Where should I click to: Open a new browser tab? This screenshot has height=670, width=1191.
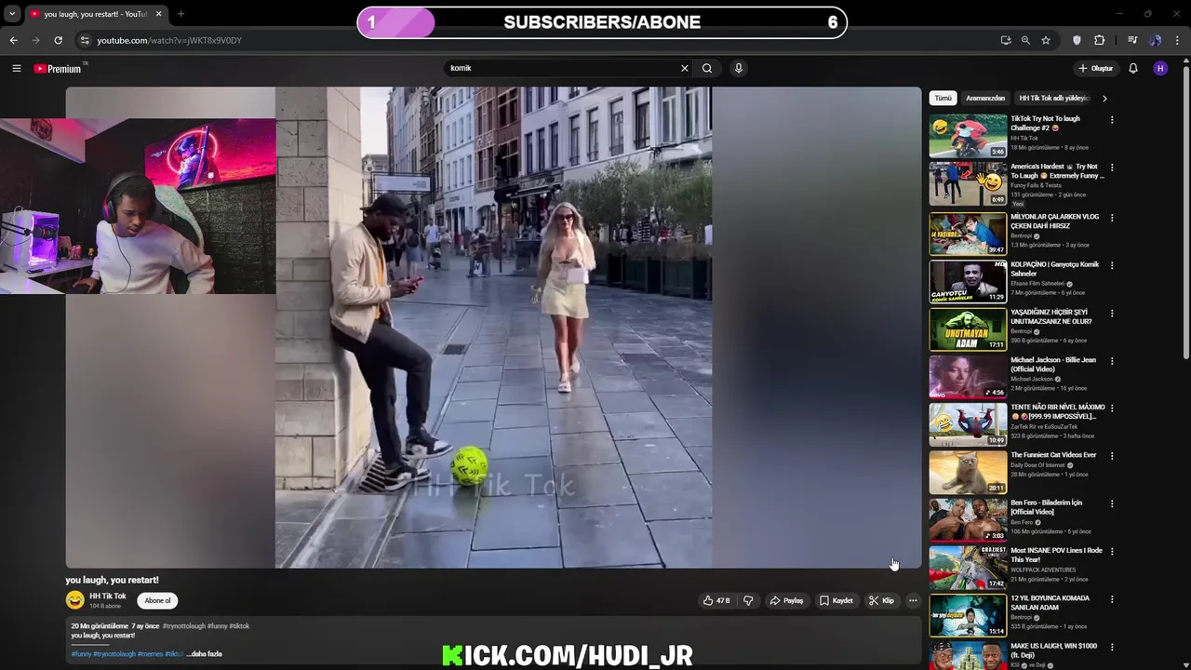181,14
